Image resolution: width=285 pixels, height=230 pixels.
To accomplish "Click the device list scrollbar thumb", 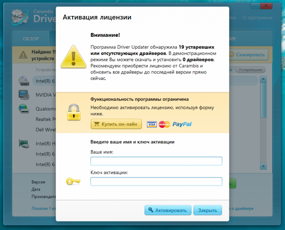I will [263, 100].
